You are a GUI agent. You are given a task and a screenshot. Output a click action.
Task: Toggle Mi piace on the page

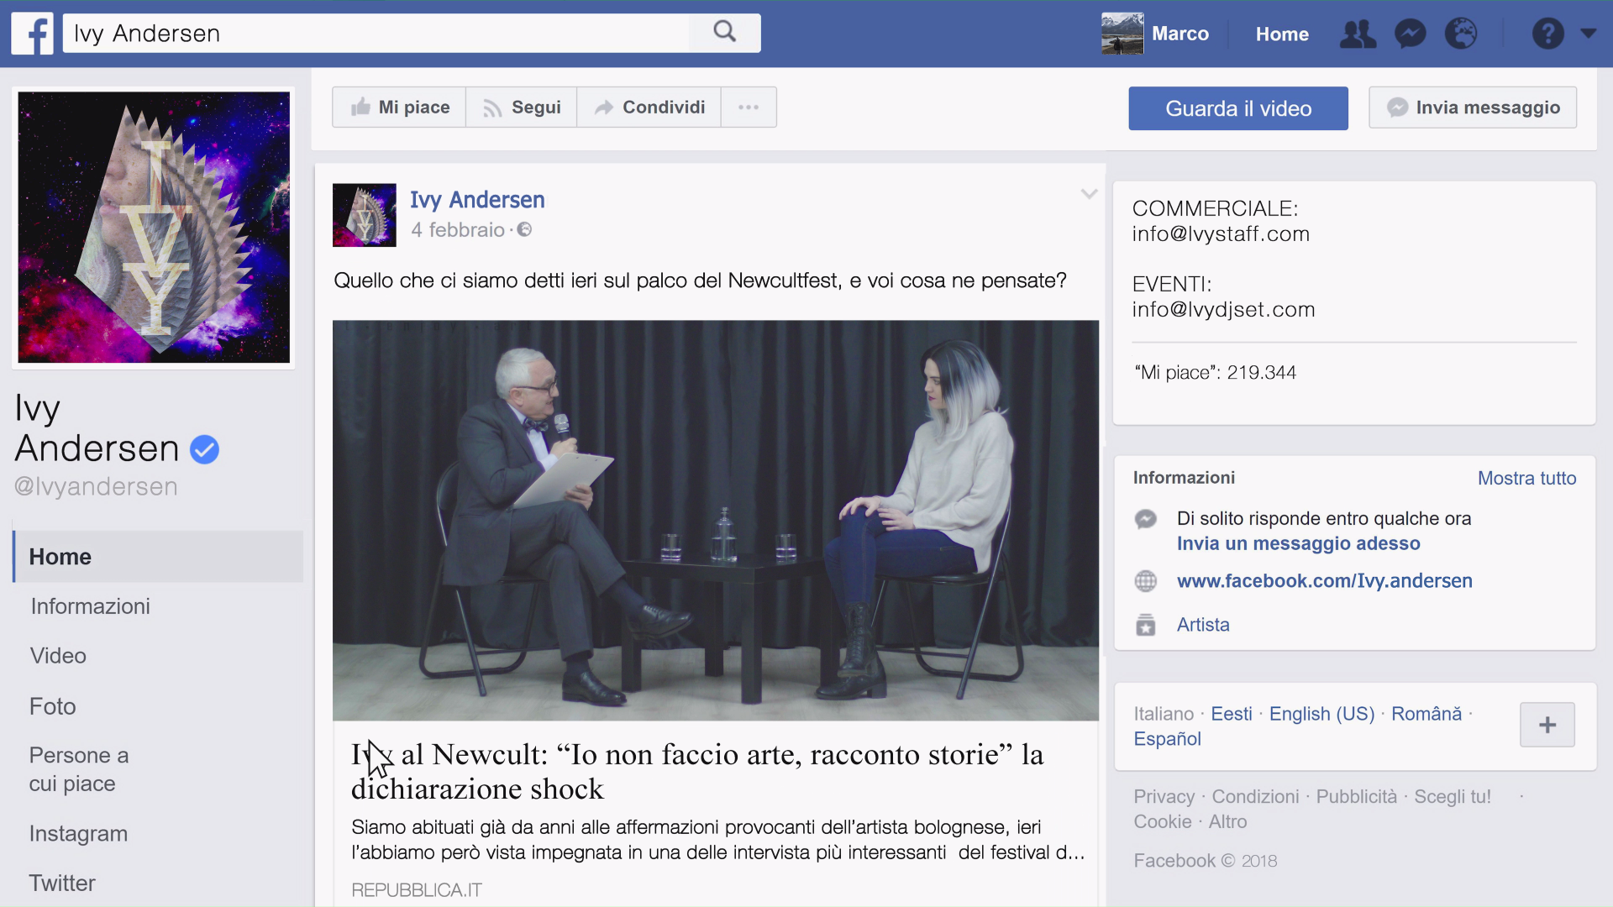[400, 107]
